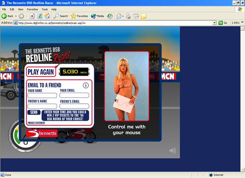This screenshot has height=178, width=245.
Task: Click the Your Email input field
Action: [75, 95]
